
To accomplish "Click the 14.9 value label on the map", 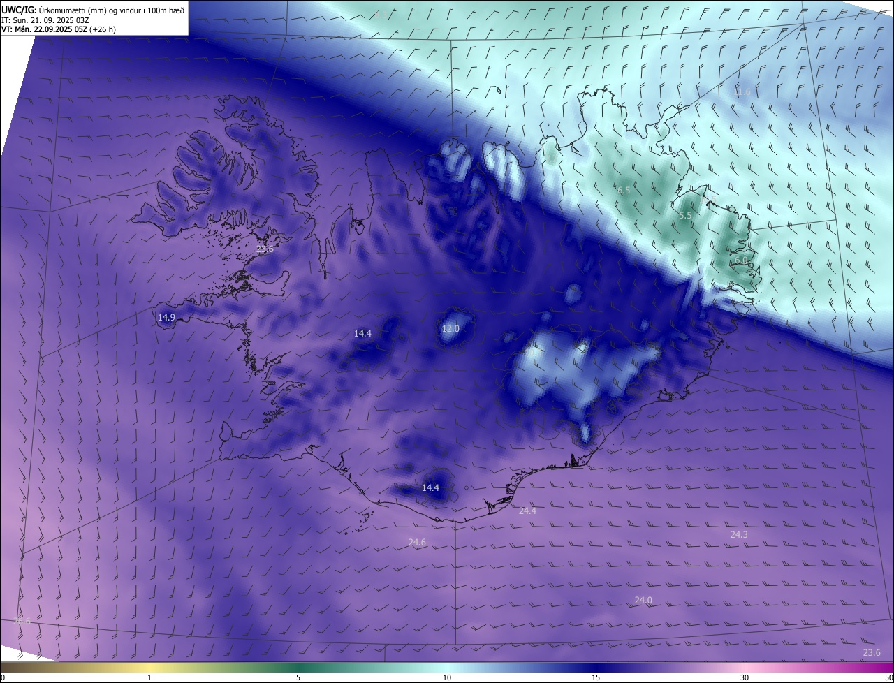I will [x=166, y=317].
